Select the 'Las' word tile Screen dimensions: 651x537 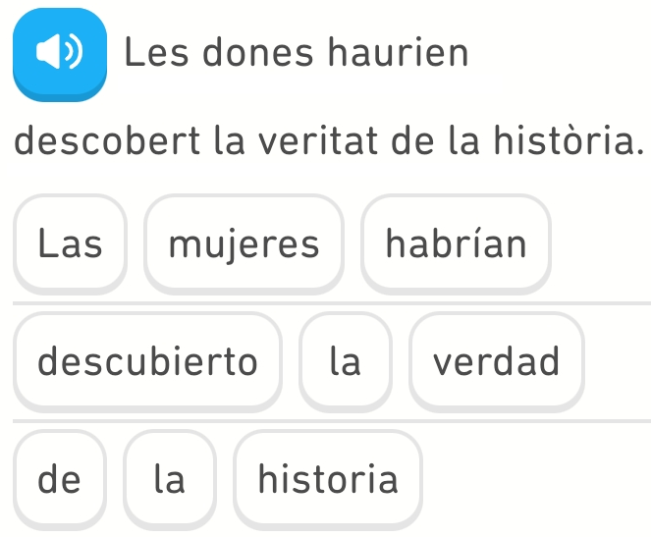click(70, 243)
